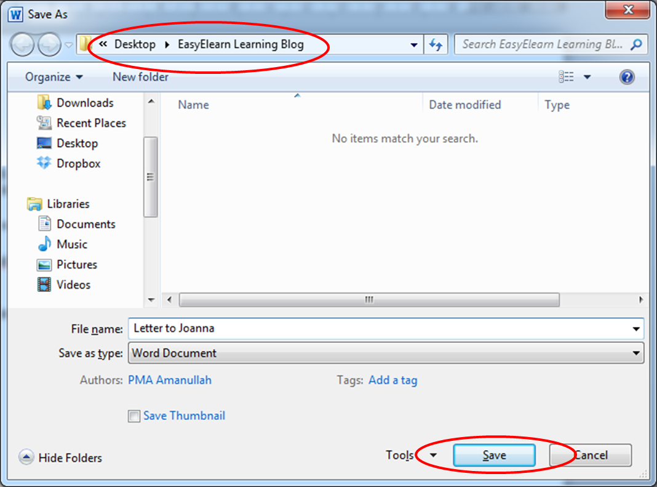Select Recent Places in the navigation pane
Image resolution: width=657 pixels, height=487 pixels.
pyautogui.click(x=91, y=123)
